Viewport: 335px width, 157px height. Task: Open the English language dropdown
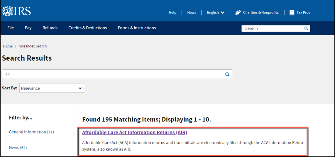pyautogui.click(x=216, y=12)
